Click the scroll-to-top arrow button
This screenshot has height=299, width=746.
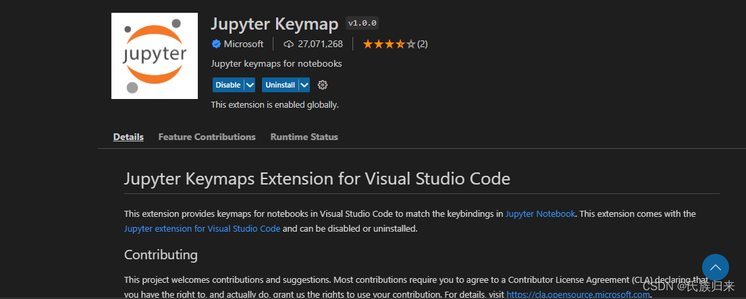point(716,267)
